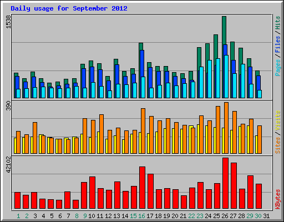Click day 21 on the date axis
284x222 pixels.
point(183,216)
